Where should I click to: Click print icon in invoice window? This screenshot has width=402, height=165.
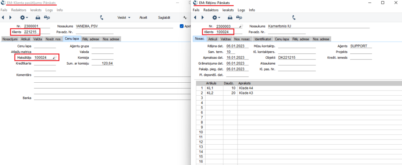[230, 17]
